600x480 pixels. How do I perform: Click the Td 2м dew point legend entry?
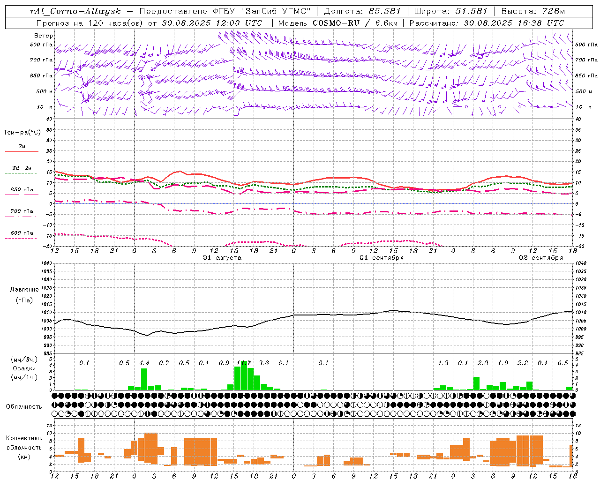22,168
